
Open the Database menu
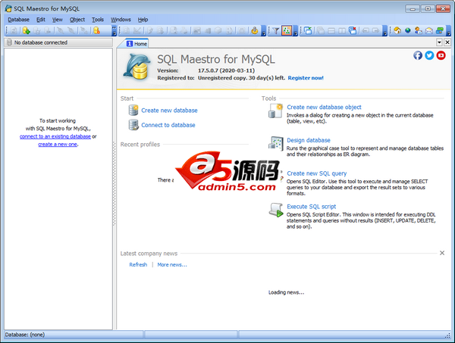18,20
